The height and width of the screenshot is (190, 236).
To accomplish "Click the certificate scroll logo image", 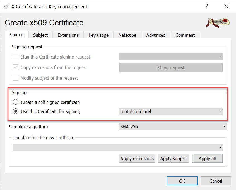I will pos(218,23).
